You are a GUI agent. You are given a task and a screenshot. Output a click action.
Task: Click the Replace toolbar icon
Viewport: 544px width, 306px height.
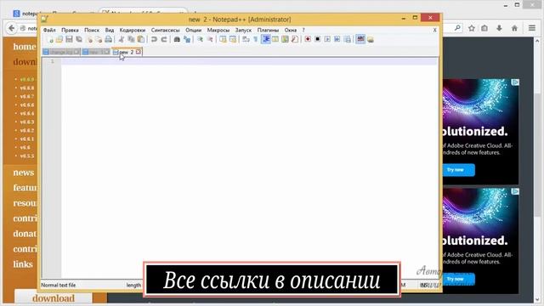click(x=187, y=40)
